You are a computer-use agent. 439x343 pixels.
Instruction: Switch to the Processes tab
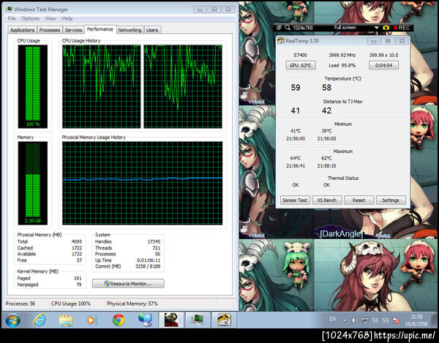click(x=50, y=30)
